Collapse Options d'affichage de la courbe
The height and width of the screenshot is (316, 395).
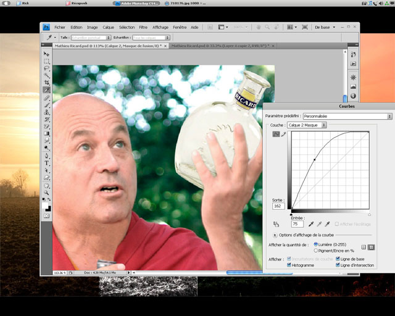tap(274, 235)
